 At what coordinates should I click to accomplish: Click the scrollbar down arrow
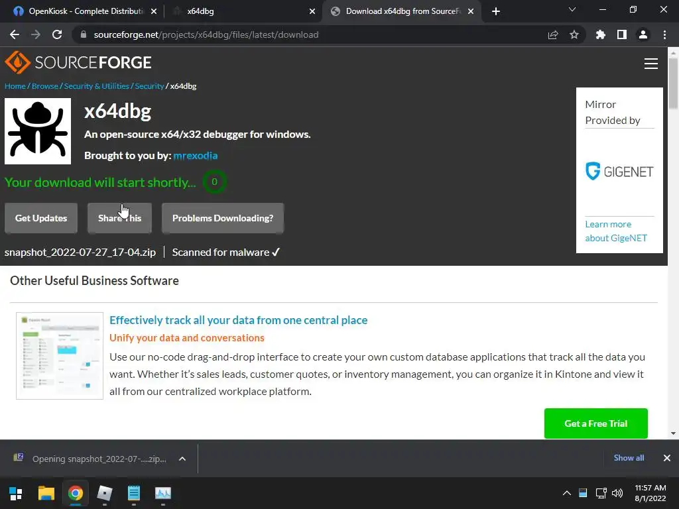point(673,433)
